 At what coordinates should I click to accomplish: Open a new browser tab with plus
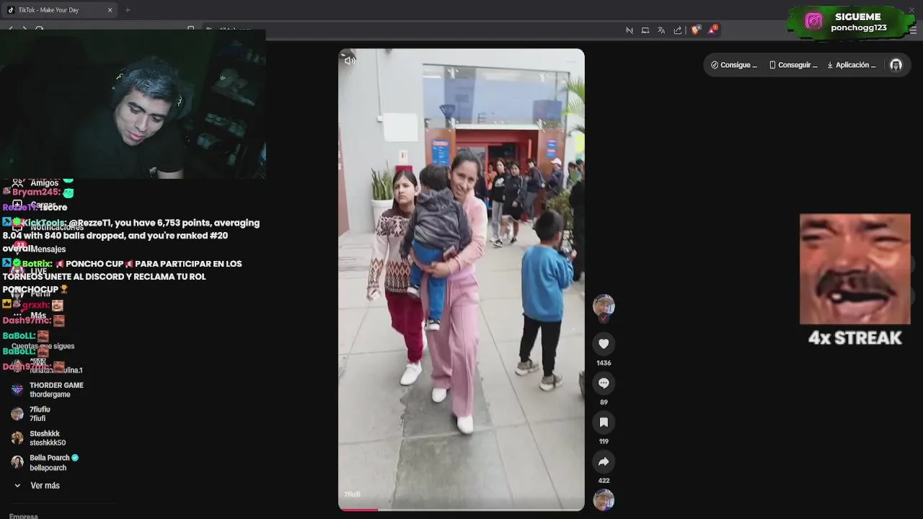click(128, 10)
